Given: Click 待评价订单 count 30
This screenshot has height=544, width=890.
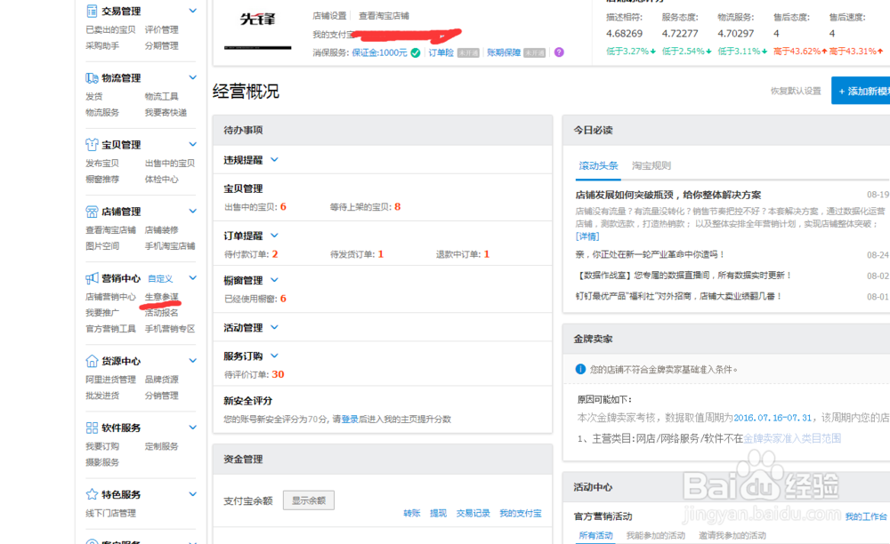Looking at the screenshot, I should 278,374.
